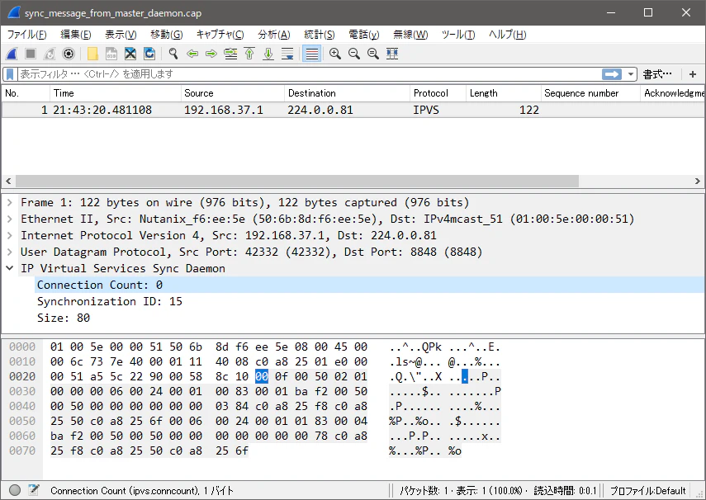Toggle packet colorize rules button
This screenshot has width=706, height=500.
[x=311, y=54]
